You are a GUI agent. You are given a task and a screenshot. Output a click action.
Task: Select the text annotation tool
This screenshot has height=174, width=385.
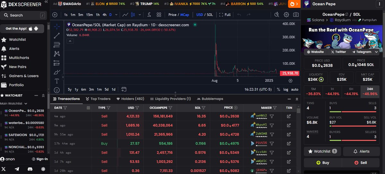click(57, 81)
